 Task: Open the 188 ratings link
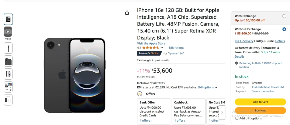click(176, 48)
